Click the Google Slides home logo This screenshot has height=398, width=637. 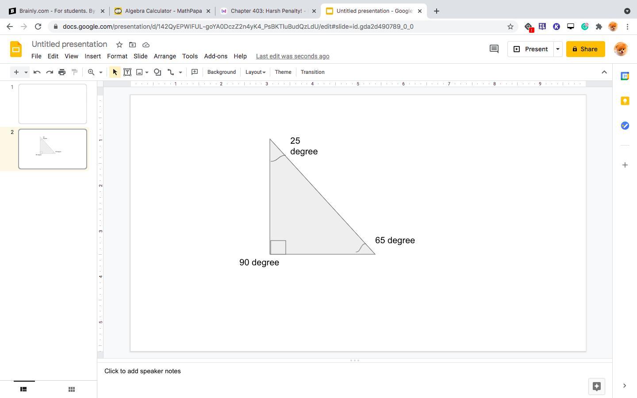coord(16,49)
